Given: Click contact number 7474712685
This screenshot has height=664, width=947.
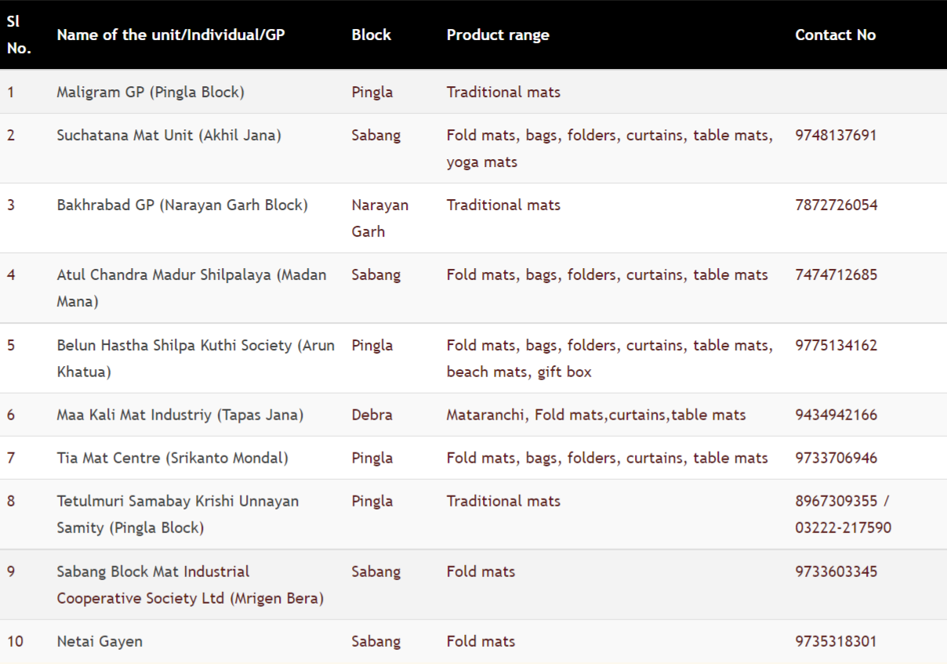Looking at the screenshot, I should coord(836,274).
